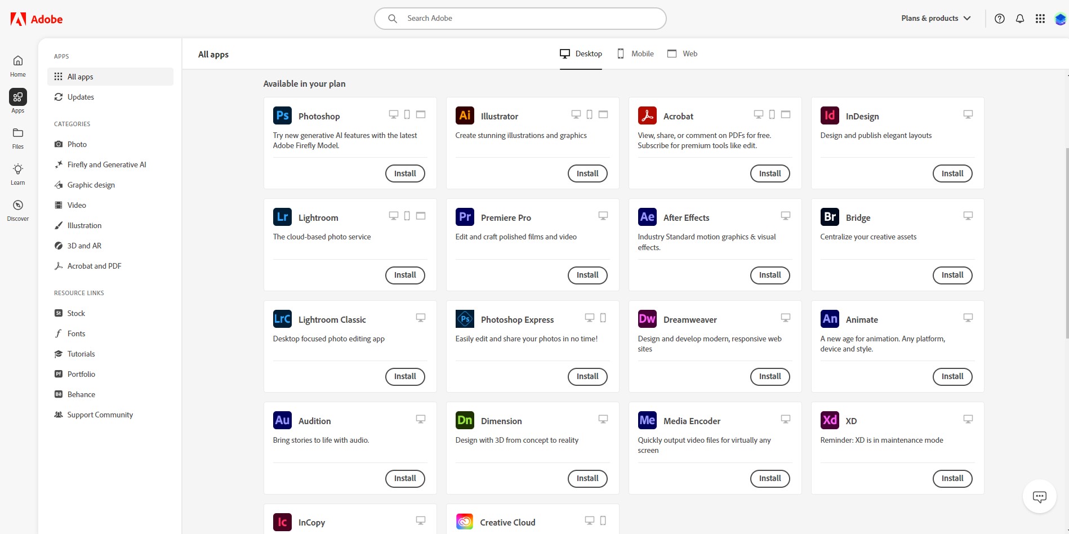Install Dreamweaver
1069x534 pixels.
tap(770, 376)
